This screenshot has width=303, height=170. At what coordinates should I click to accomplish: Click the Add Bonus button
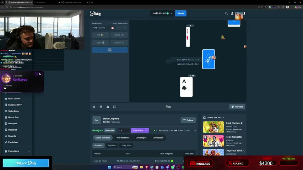pyautogui.click(x=138, y=130)
